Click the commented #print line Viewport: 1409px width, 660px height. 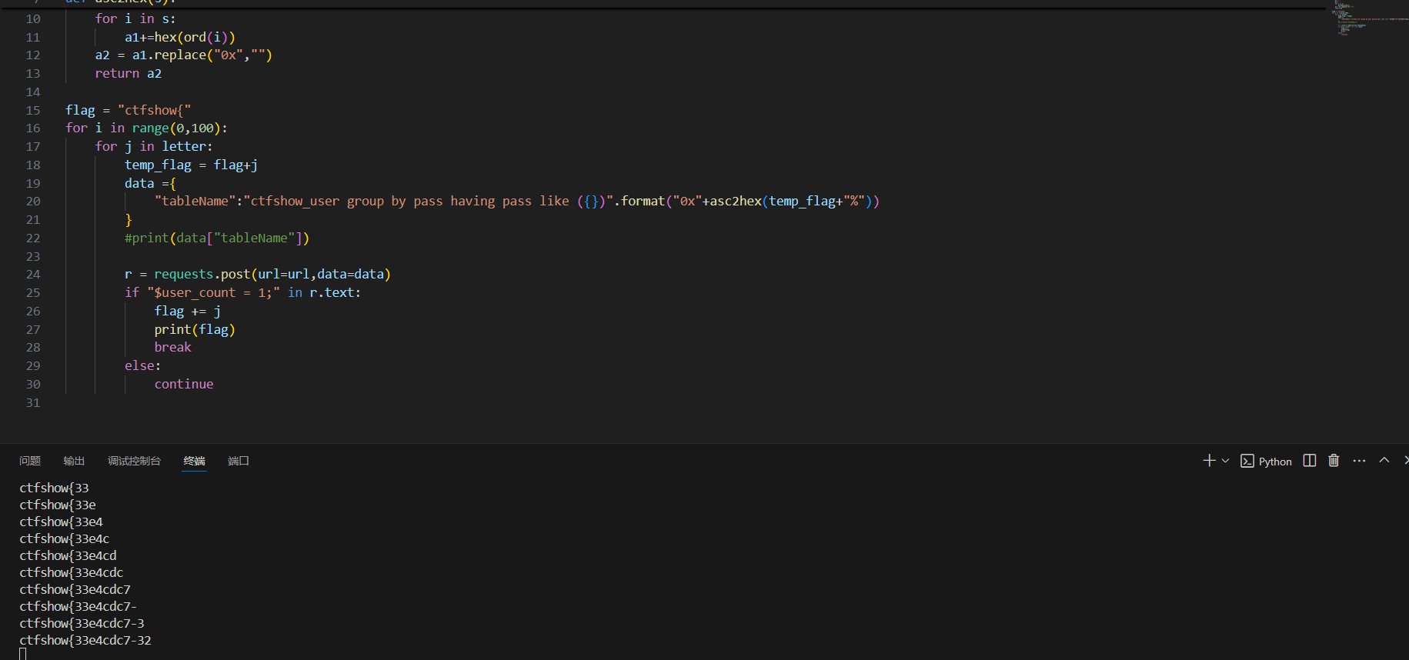click(217, 238)
